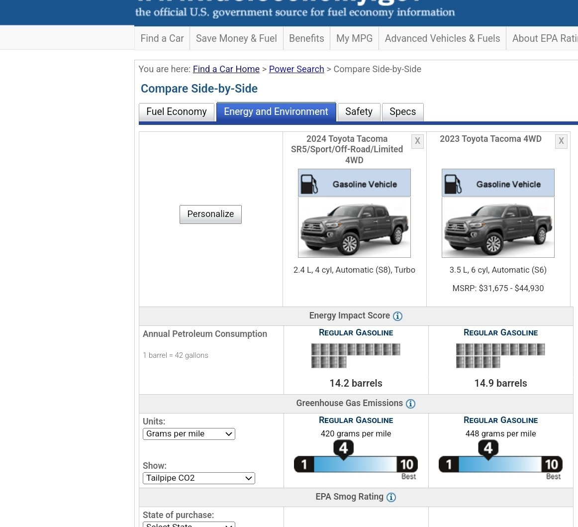Click the 14.2 barrels value
Viewport: 578px width, 527px height.
tap(356, 384)
